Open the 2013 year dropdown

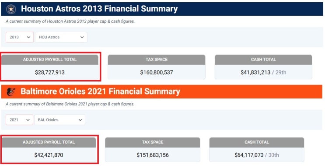(20, 37)
